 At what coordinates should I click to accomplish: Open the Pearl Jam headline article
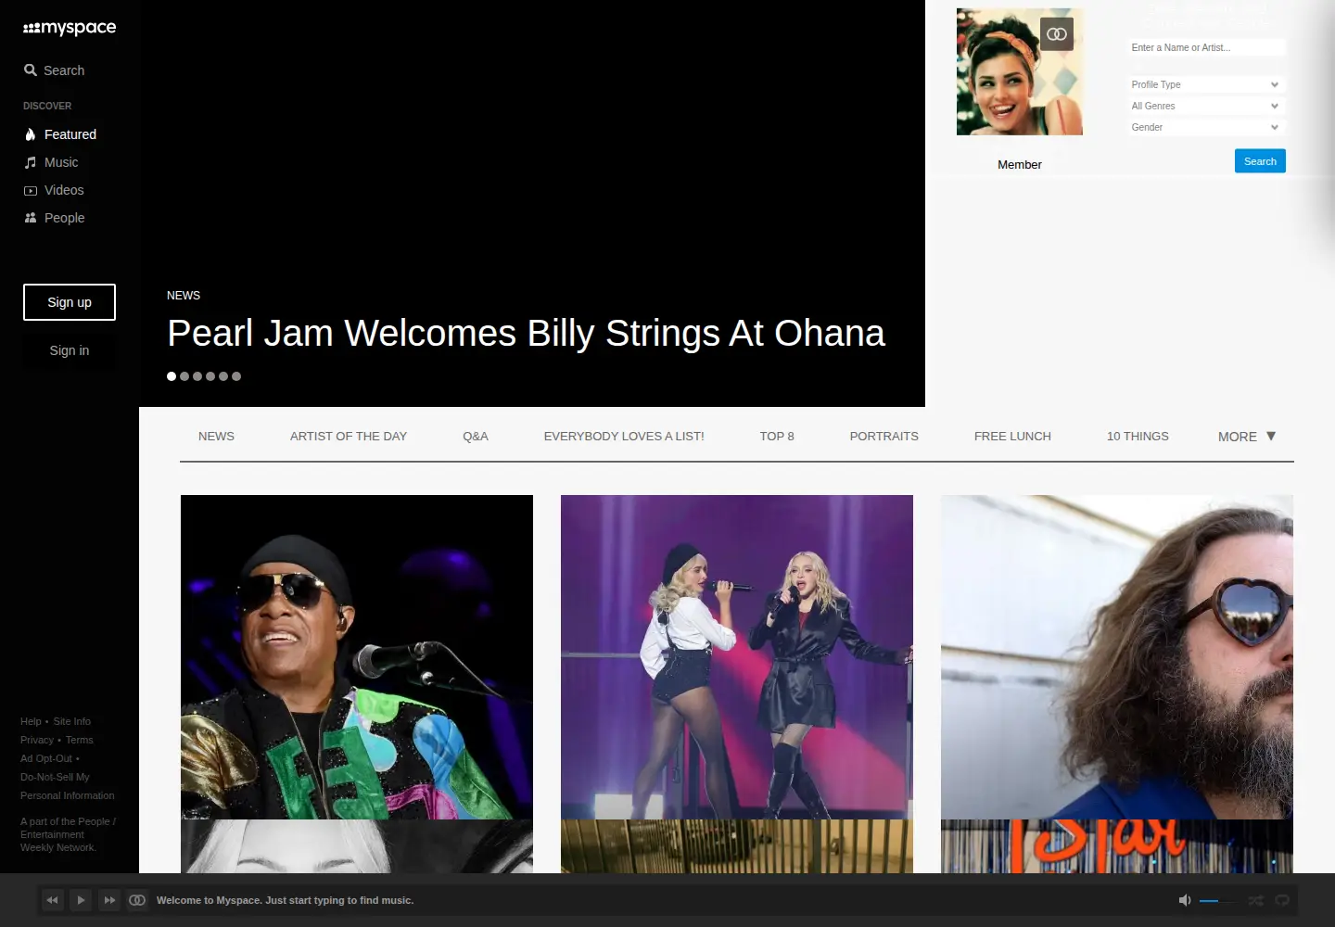point(526,334)
